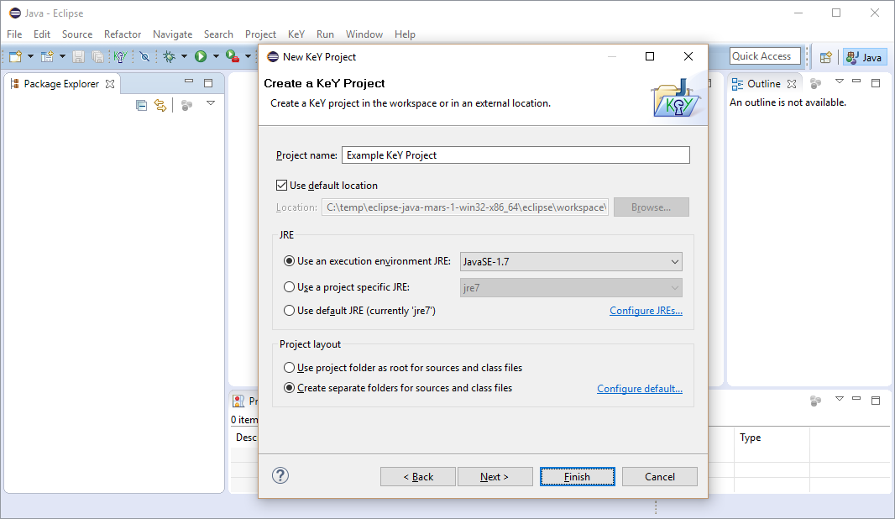Minimize the Outline view

tap(856, 81)
